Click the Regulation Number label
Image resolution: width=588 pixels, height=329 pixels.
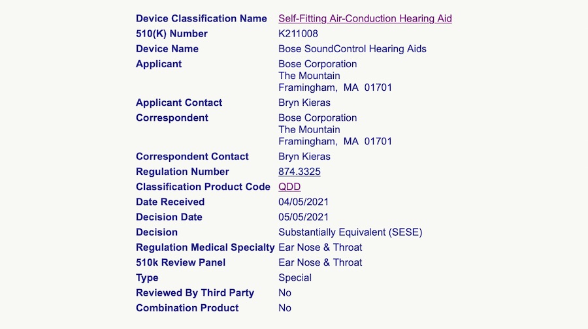(x=182, y=172)
